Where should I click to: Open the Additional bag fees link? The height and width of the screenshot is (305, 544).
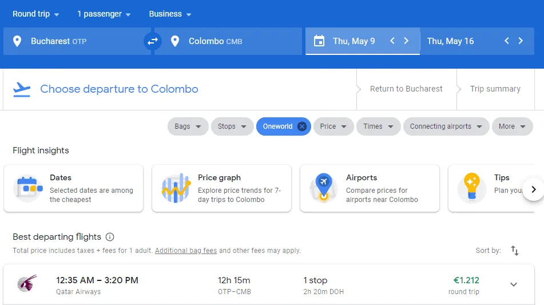(186, 251)
